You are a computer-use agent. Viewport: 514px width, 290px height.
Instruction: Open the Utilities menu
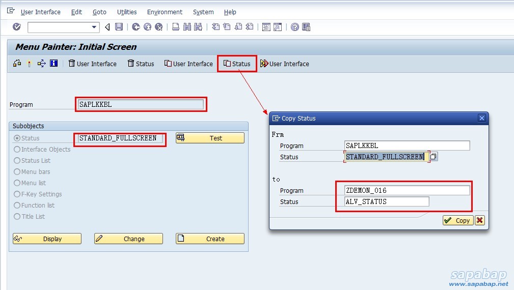[x=127, y=12]
